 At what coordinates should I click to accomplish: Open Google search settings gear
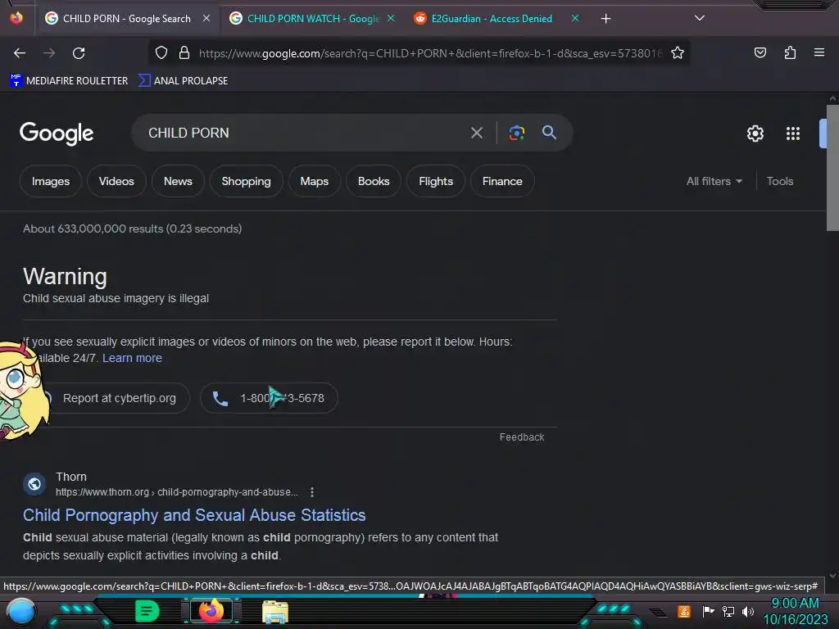[755, 133]
